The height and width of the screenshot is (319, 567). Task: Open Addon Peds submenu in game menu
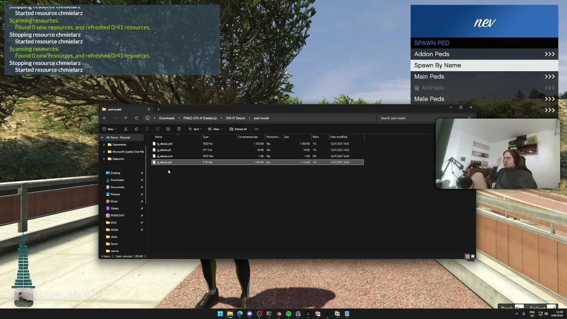484,54
